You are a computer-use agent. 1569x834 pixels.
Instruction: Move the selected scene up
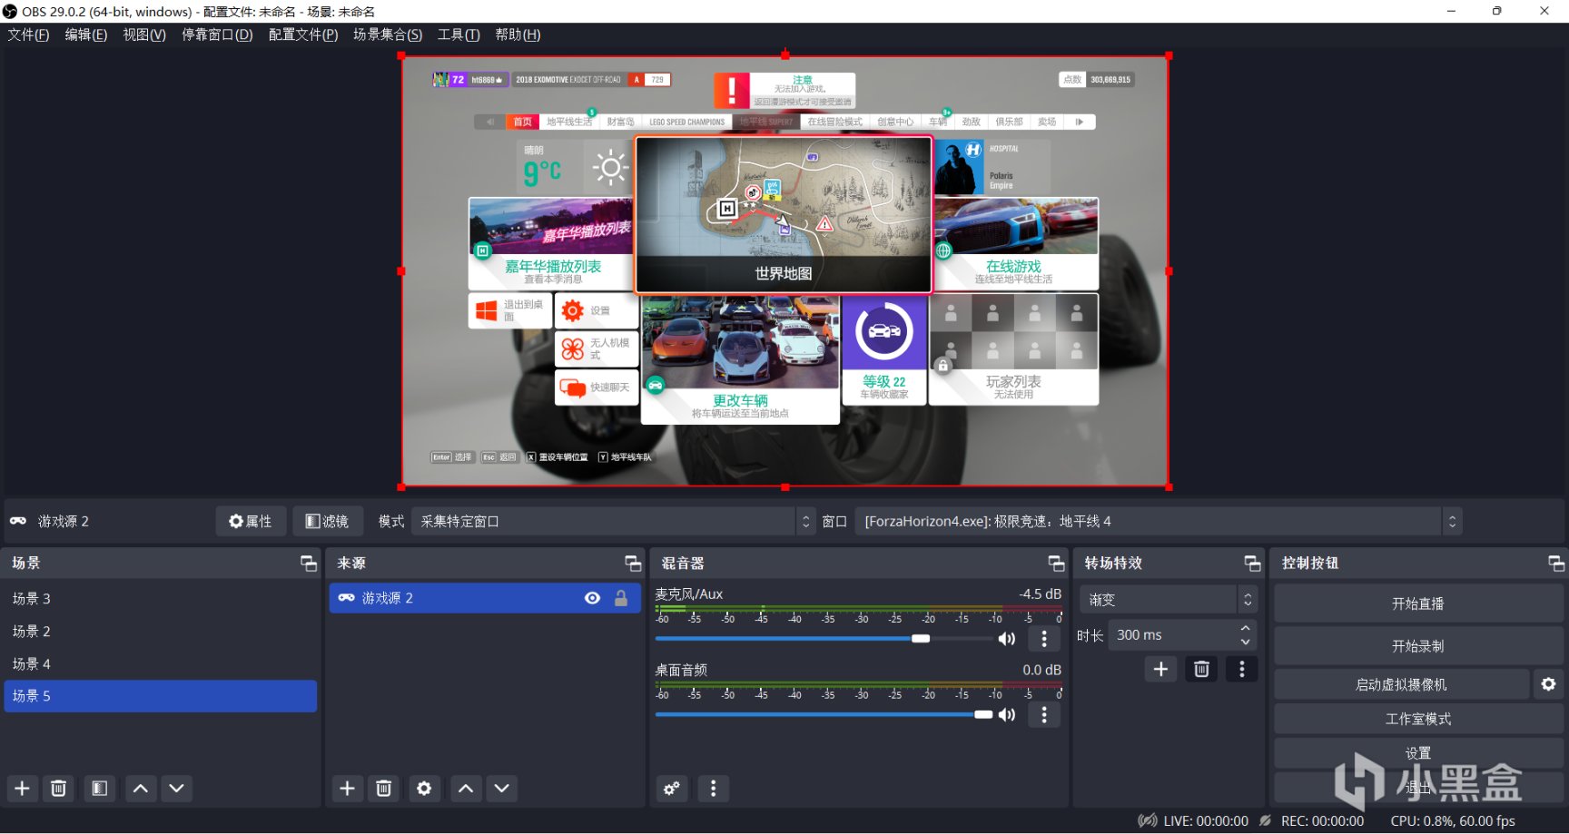click(x=141, y=789)
